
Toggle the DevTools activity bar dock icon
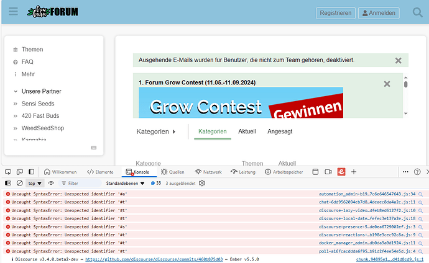click(x=32, y=172)
